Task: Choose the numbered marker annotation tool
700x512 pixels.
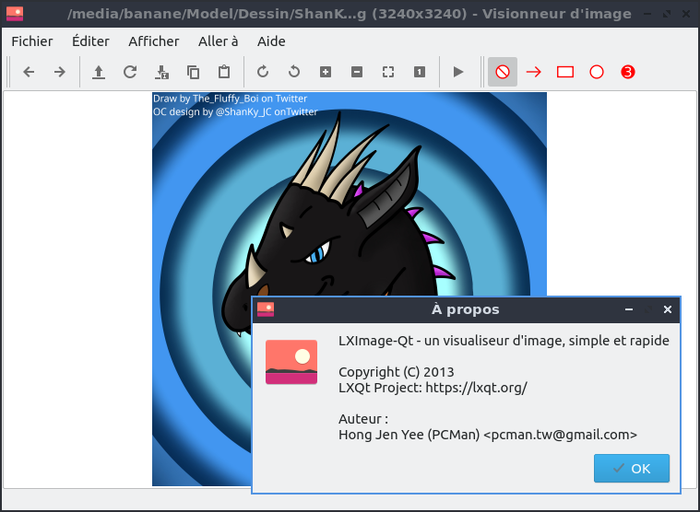Action: point(628,72)
